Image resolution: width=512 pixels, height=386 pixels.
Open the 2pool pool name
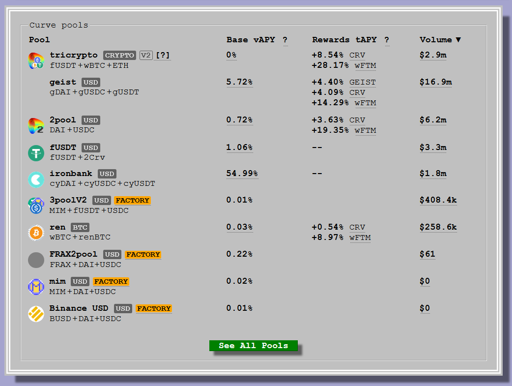pos(63,120)
